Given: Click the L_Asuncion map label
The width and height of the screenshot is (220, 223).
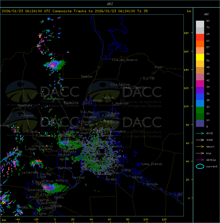Looking at the screenshot, I should pyautogui.click(x=120, y=103).
